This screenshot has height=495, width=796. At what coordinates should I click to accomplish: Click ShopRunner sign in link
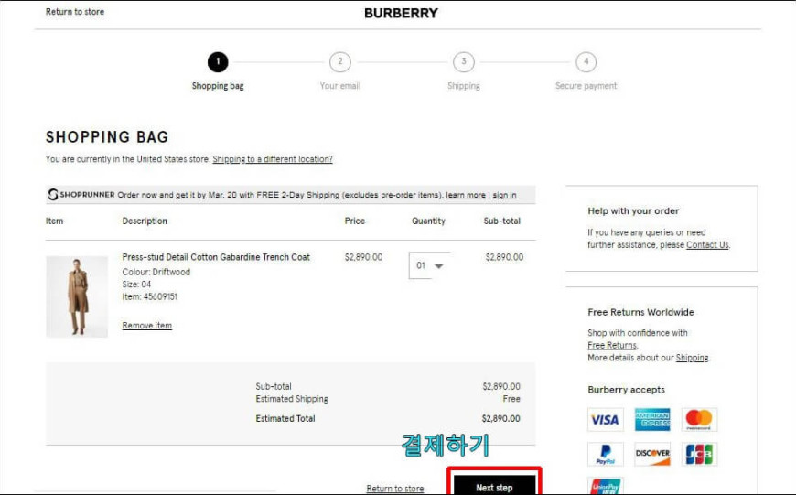[x=504, y=195]
